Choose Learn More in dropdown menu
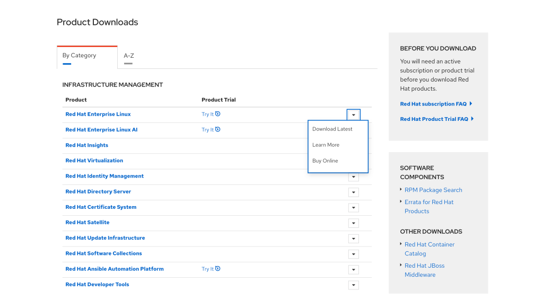The image size is (543, 300). [326, 145]
